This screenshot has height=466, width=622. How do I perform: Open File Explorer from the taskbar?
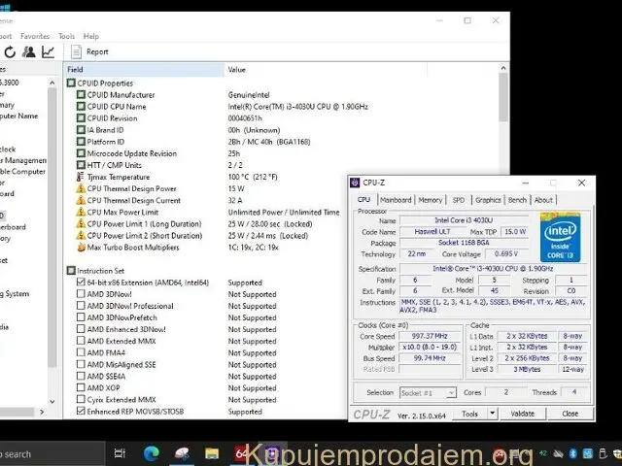coord(211,453)
